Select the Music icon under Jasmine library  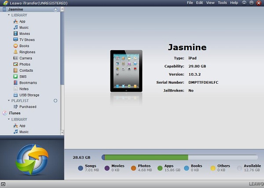15,27
